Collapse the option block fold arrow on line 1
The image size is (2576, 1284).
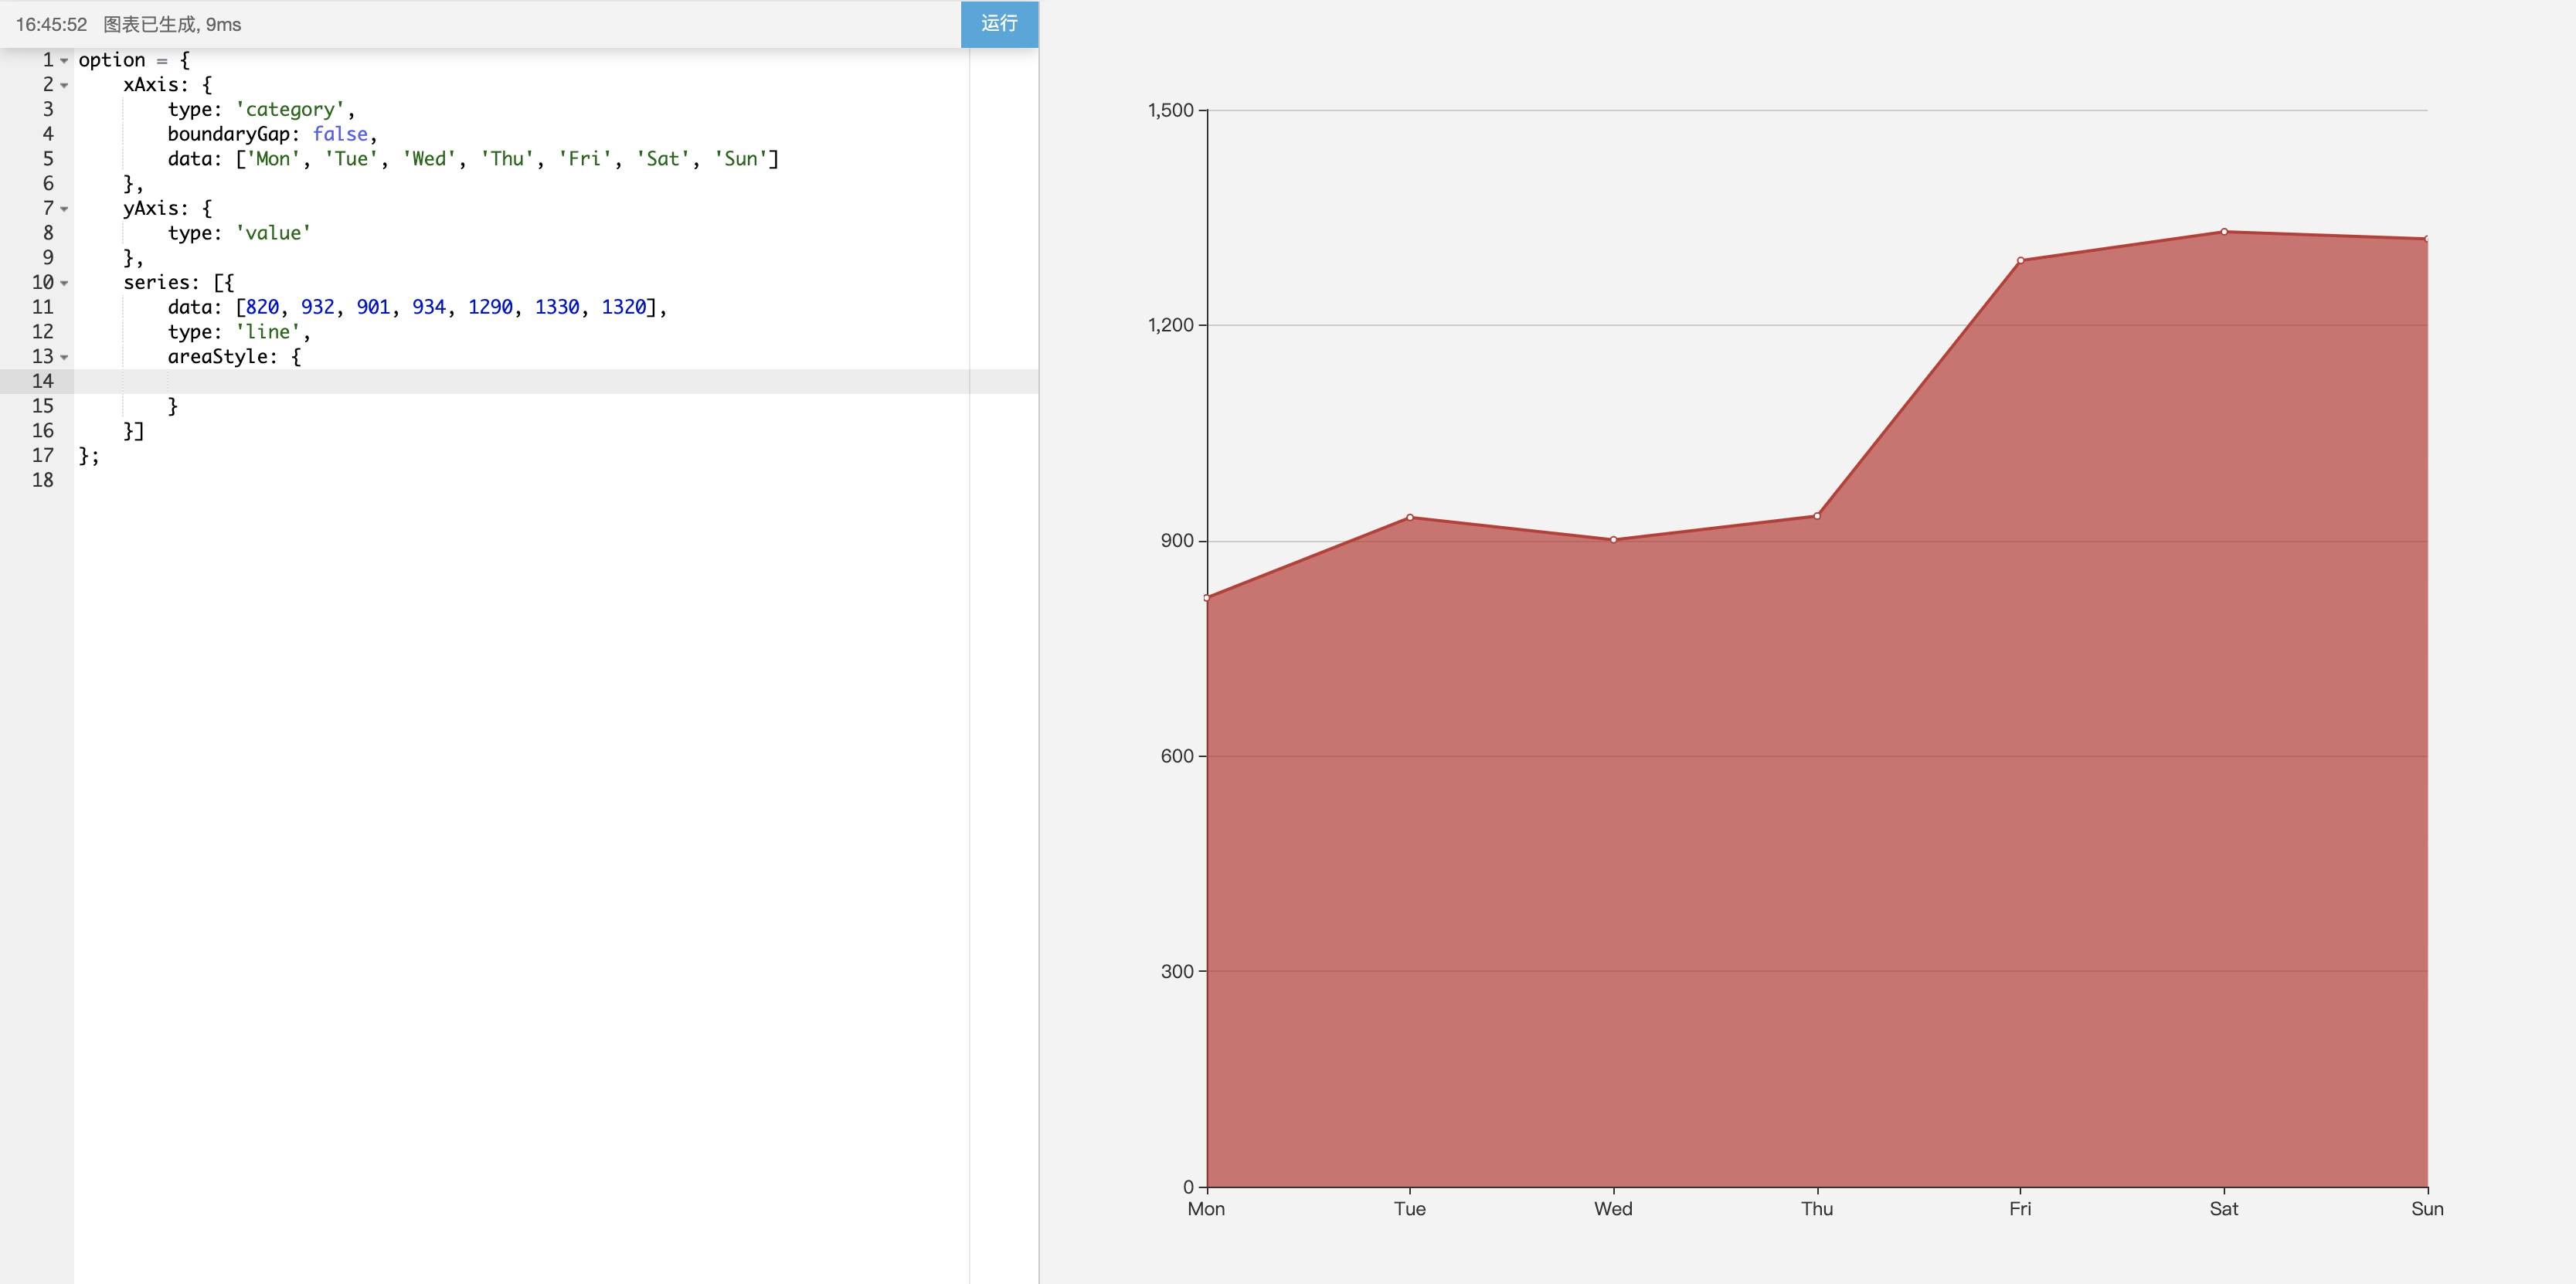pos(64,61)
